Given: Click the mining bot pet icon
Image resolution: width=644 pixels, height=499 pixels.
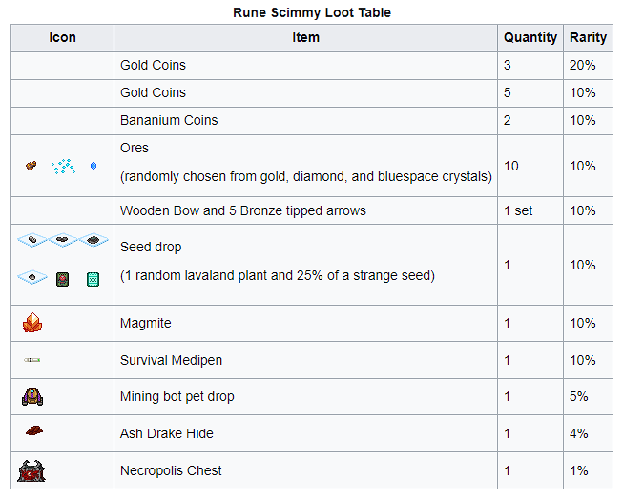Looking at the screenshot, I should pos(31,396).
